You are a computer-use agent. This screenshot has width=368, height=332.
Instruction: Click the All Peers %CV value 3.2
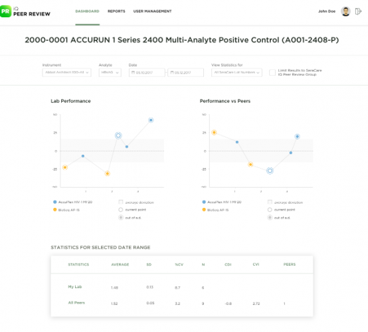coord(177,303)
